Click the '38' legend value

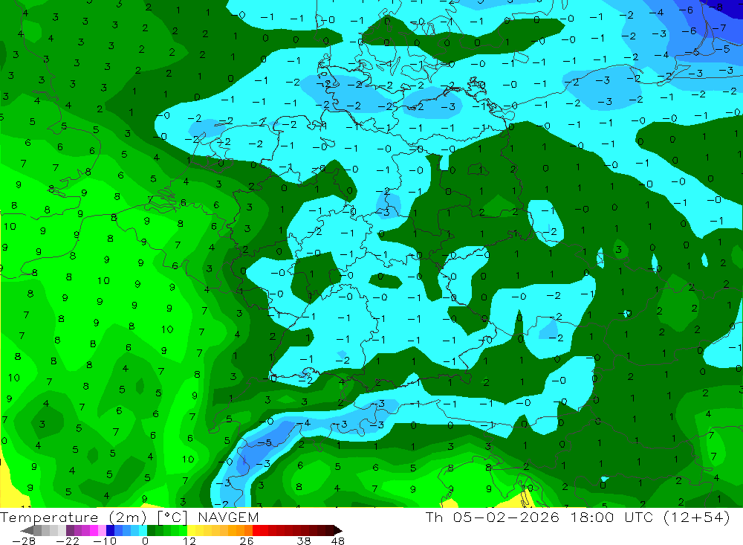click(x=304, y=541)
